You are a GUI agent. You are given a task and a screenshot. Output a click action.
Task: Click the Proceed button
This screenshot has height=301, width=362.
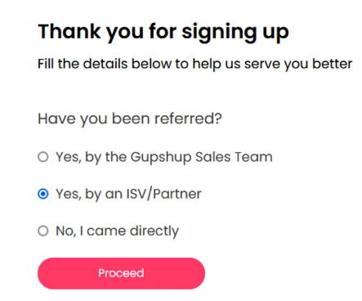121,273
